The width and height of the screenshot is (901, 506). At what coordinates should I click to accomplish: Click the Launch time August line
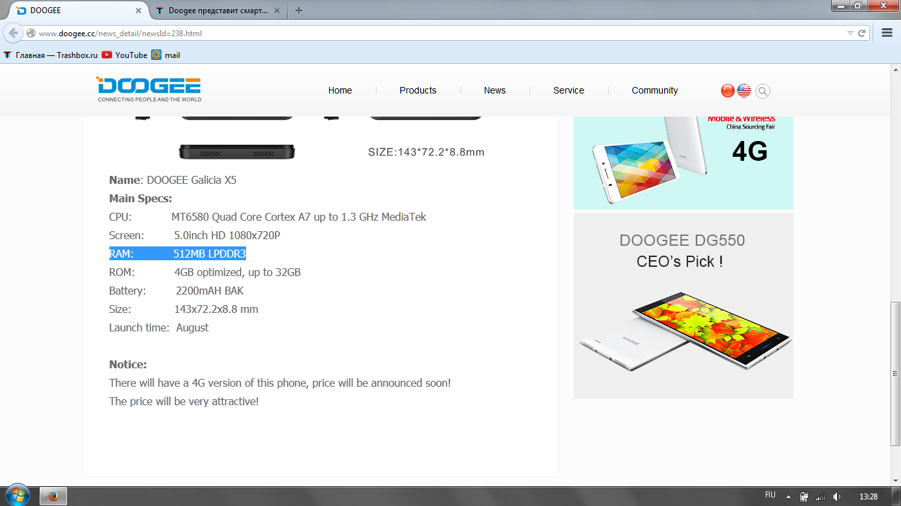(159, 327)
